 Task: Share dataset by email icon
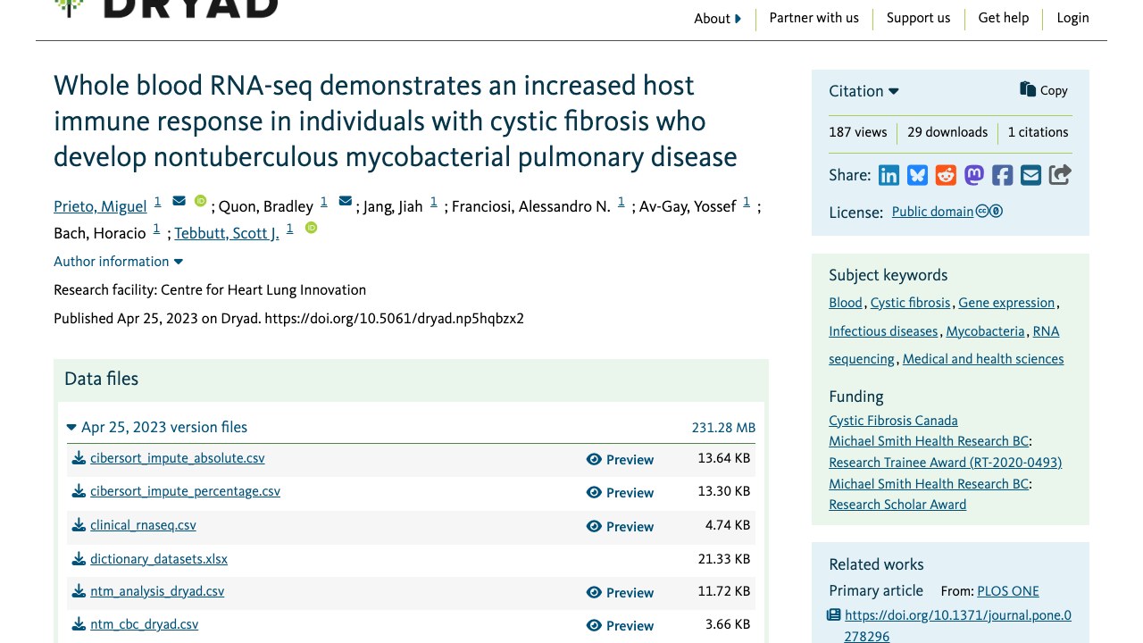[1031, 175]
